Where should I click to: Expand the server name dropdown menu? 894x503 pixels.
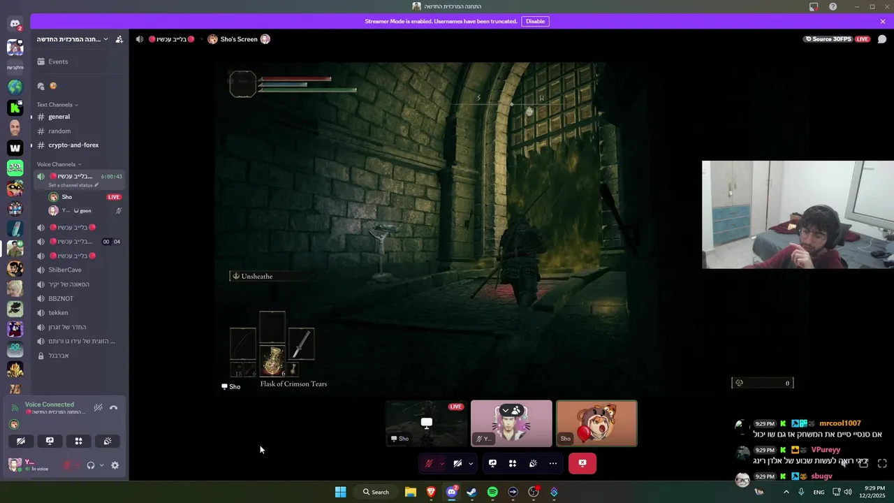click(x=105, y=39)
